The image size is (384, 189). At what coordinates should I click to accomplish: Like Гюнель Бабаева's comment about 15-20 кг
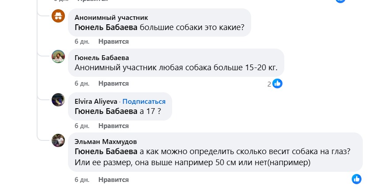[x=113, y=83]
